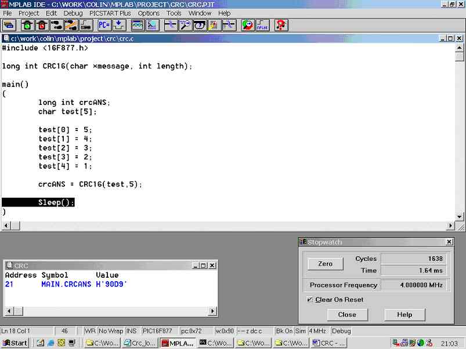Image resolution: width=466 pixels, height=349 pixels.
Task: Click the PC= change program counter icon
Action: click(x=104, y=25)
